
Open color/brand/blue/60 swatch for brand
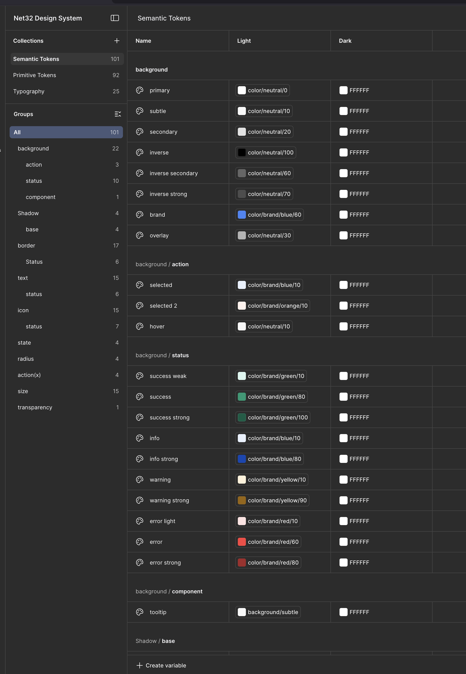242,215
